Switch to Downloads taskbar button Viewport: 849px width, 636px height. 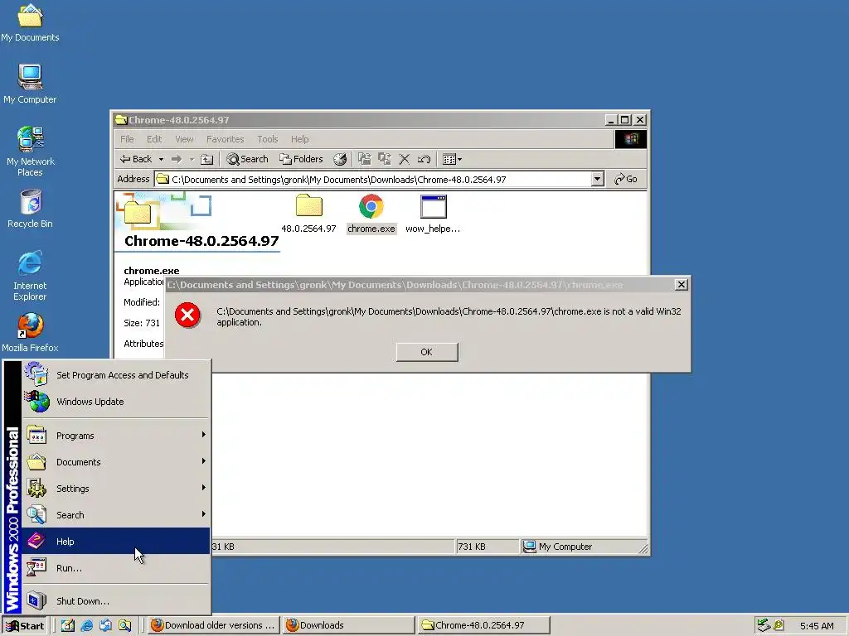click(348, 626)
